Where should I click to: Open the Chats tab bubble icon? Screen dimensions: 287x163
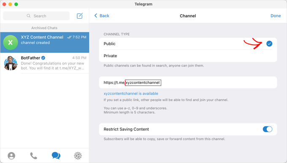pyautogui.click(x=56, y=156)
